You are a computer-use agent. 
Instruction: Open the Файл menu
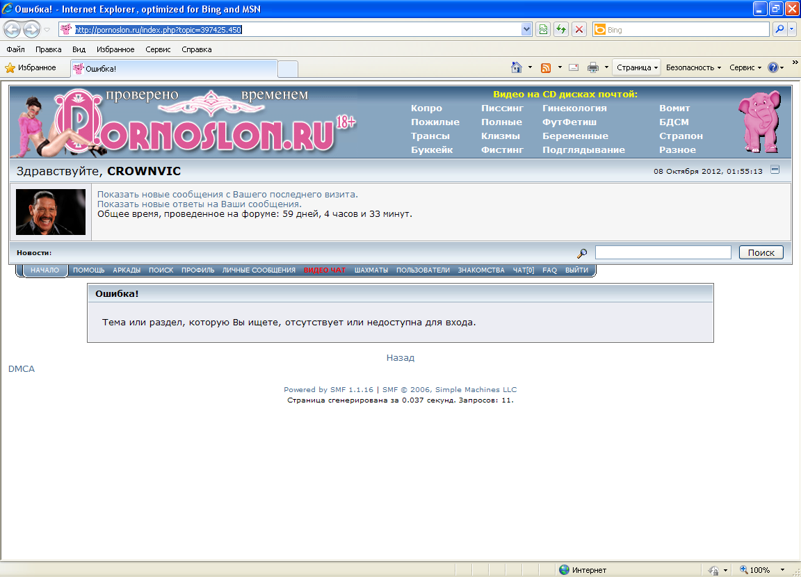point(15,49)
